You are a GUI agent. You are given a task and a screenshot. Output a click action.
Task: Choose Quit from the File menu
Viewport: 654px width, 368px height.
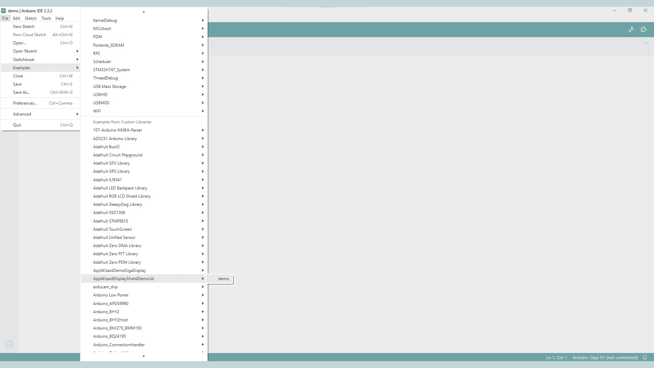pos(17,125)
